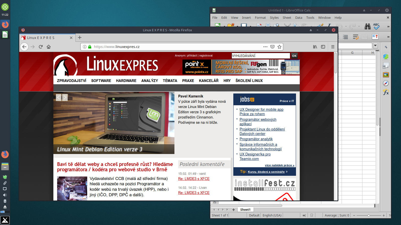Viewport: 401px width, 225px height.
Task: Click Firefox back arrow button
Action: tap(24, 47)
